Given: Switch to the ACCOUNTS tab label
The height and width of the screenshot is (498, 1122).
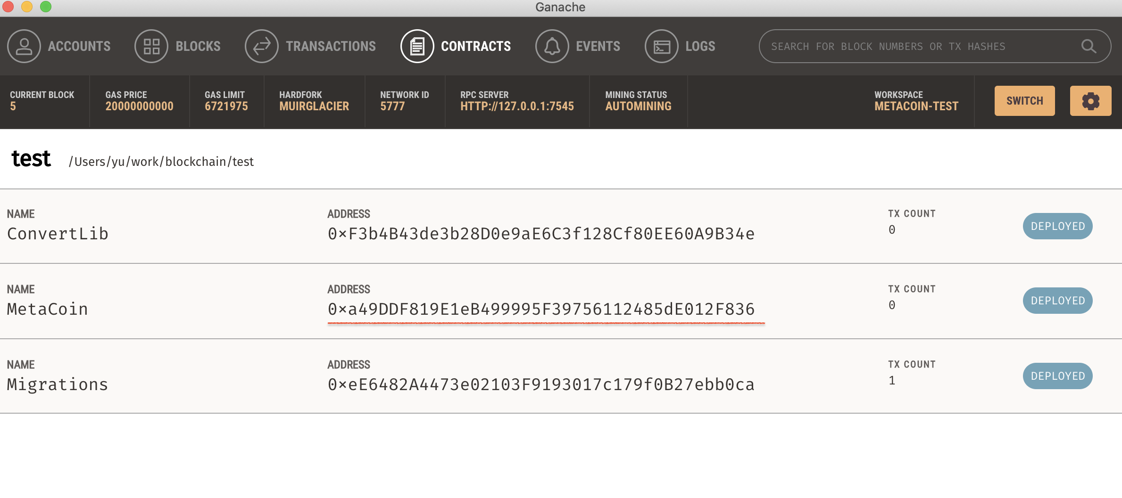Looking at the screenshot, I should click(79, 46).
